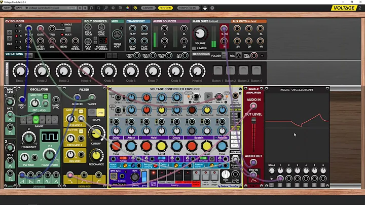Click the TRIG jack in CV Sources

click(52, 28)
